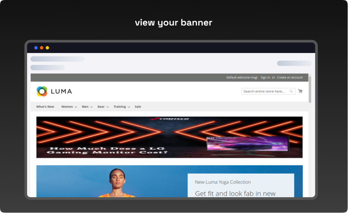Screen dimensions: 348x213
Task: Click the search magnifier icon
Action: pyautogui.click(x=291, y=92)
